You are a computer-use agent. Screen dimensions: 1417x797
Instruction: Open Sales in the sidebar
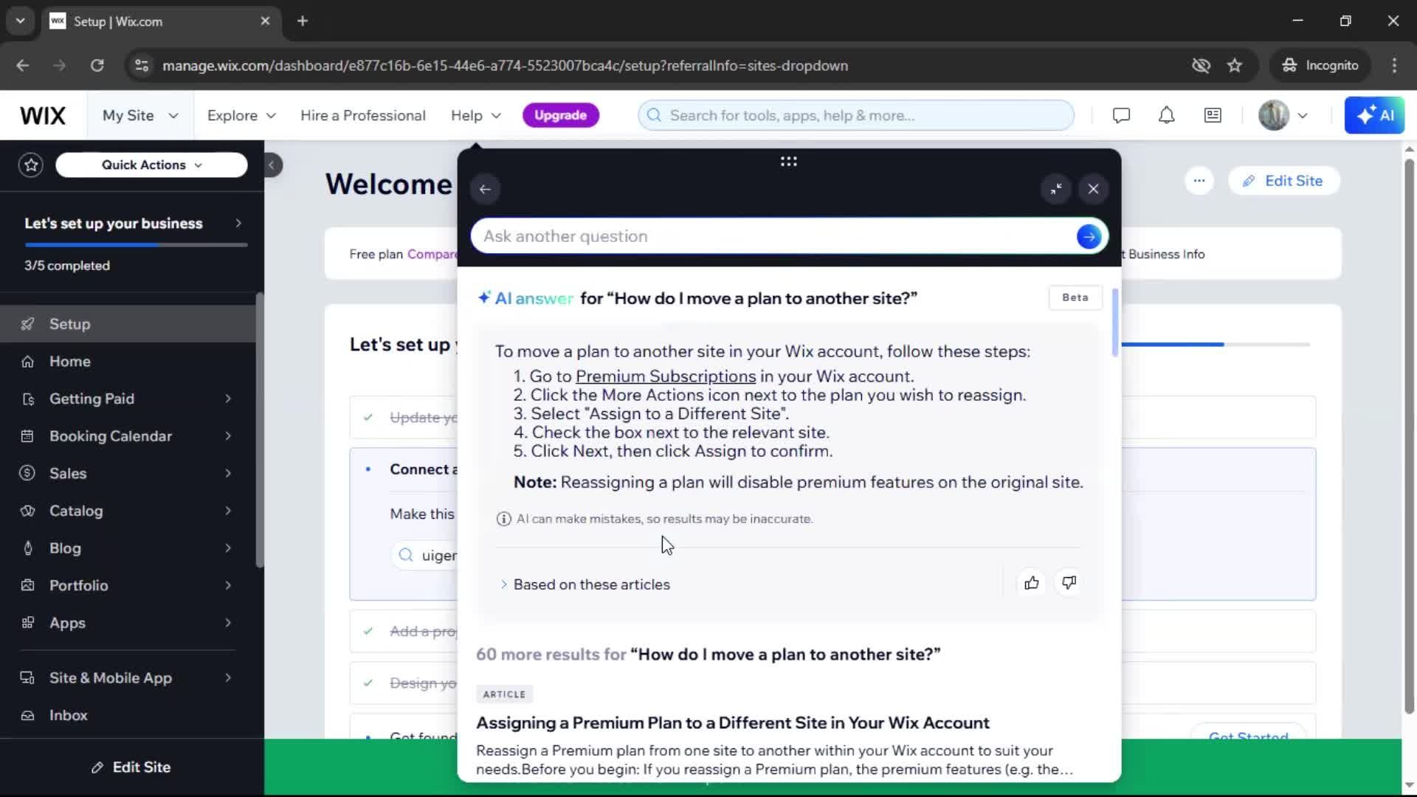[128, 474]
